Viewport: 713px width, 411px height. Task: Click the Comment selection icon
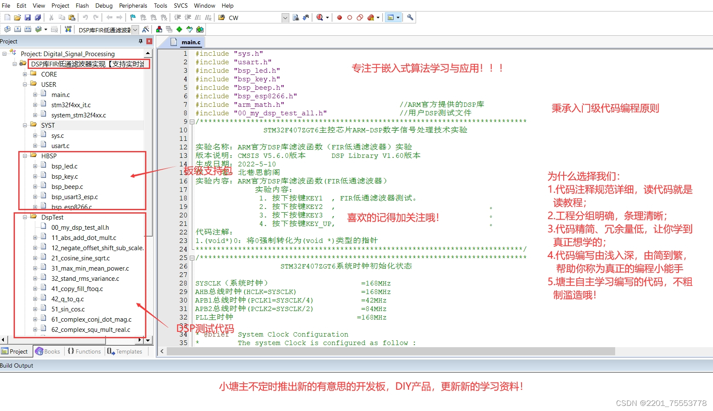click(198, 17)
